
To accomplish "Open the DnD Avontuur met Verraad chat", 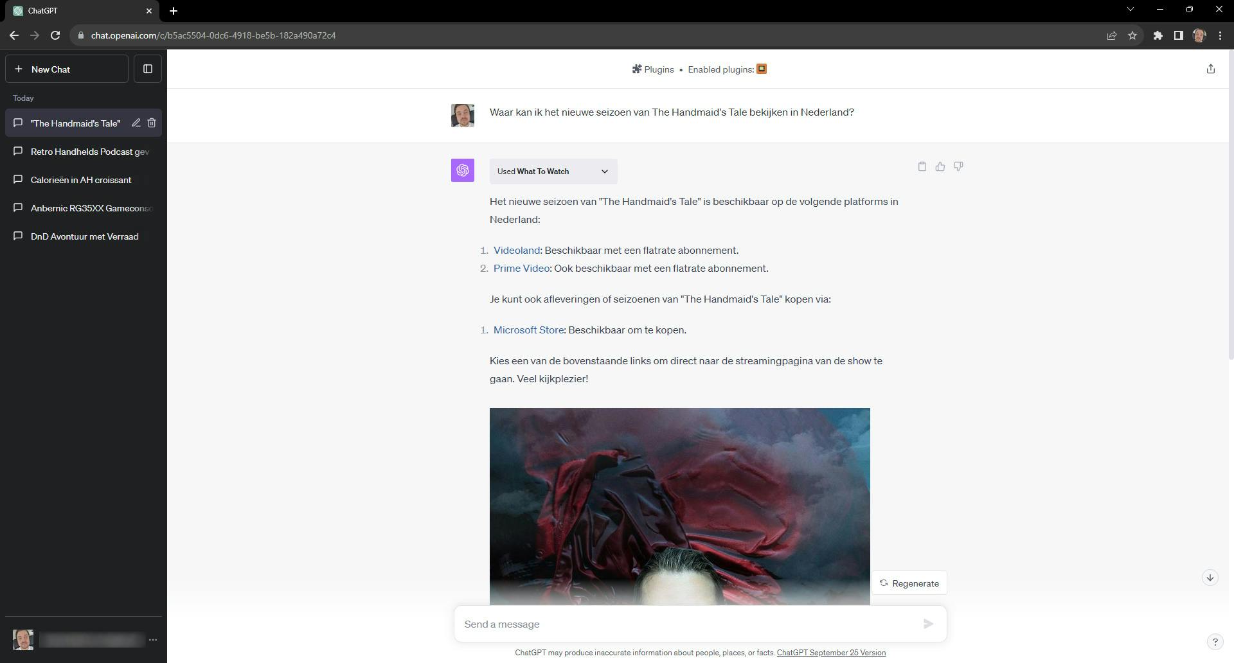I will [x=84, y=236].
